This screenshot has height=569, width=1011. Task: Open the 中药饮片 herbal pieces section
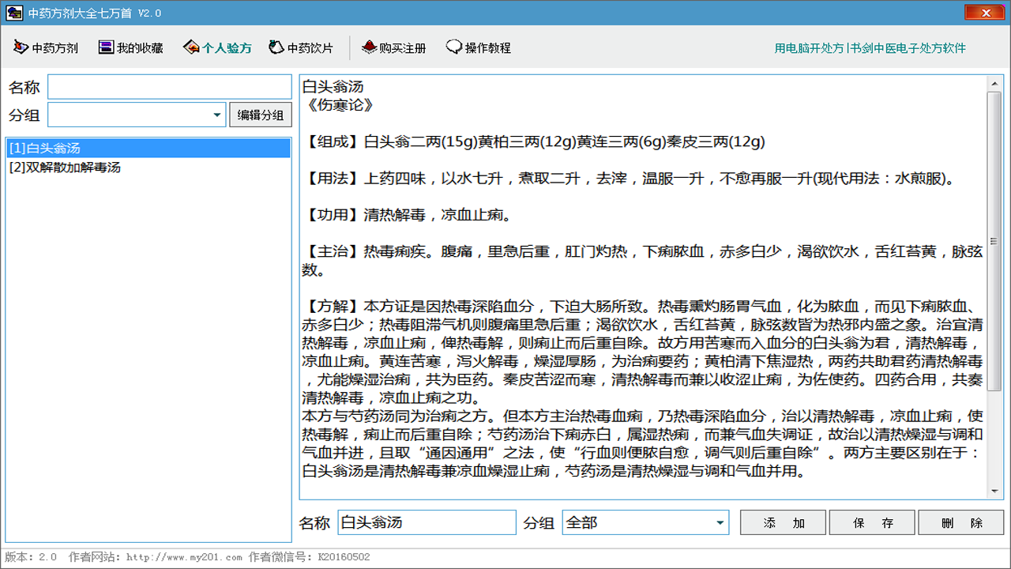coord(303,47)
